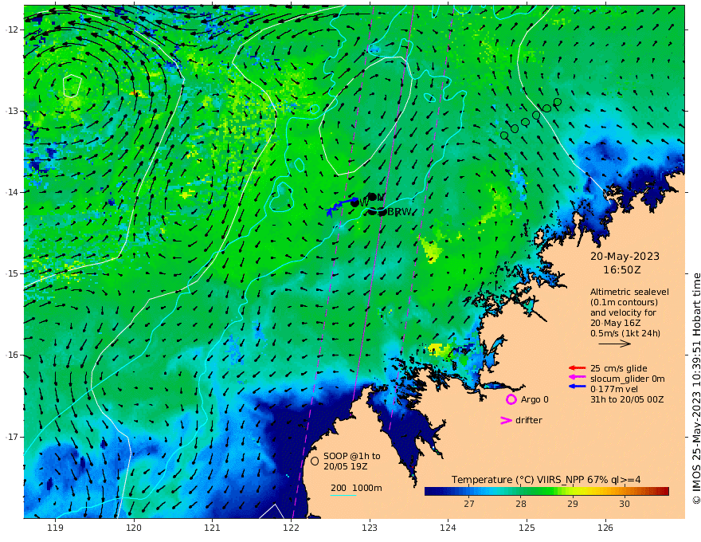Image resolution: width=701 pixels, height=542 pixels.
Task: Click the Temperature (°C) VIIRS_NPP colorbar title
Action: point(546,480)
